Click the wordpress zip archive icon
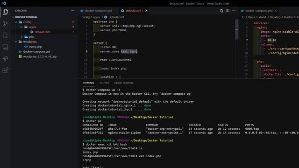The image size is (299, 168). tap(20, 56)
